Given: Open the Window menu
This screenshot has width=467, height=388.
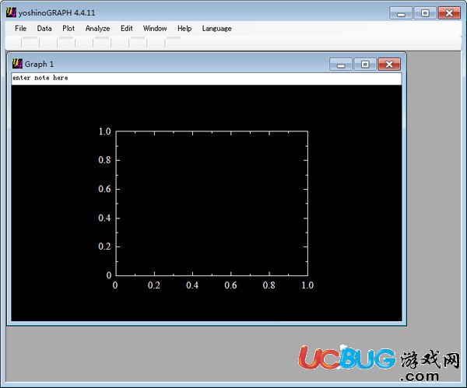Looking at the screenshot, I should pyautogui.click(x=155, y=29).
